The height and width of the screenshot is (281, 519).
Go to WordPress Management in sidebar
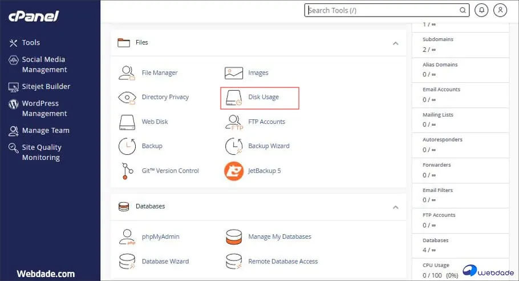pyautogui.click(x=44, y=109)
